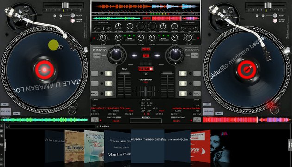Click the left deck loop value 8

pyautogui.click(x=103, y=29)
